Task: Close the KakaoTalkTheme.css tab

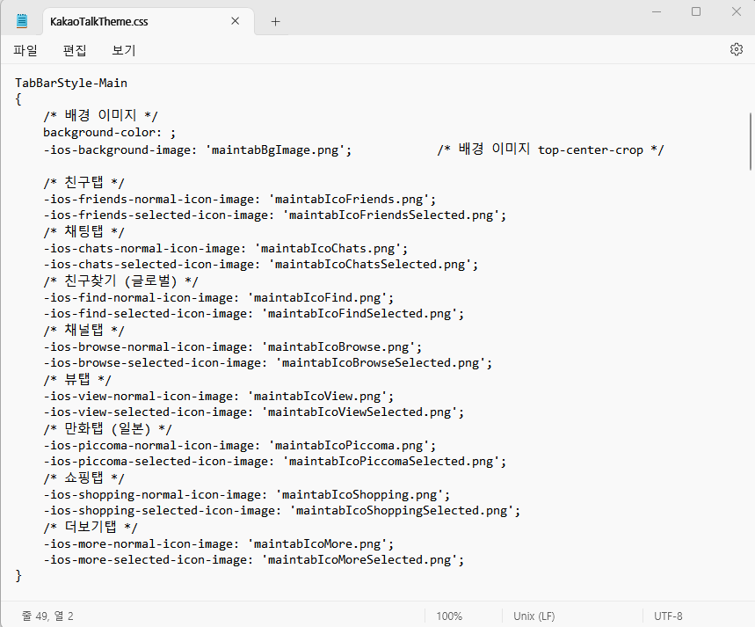Action: point(235,21)
